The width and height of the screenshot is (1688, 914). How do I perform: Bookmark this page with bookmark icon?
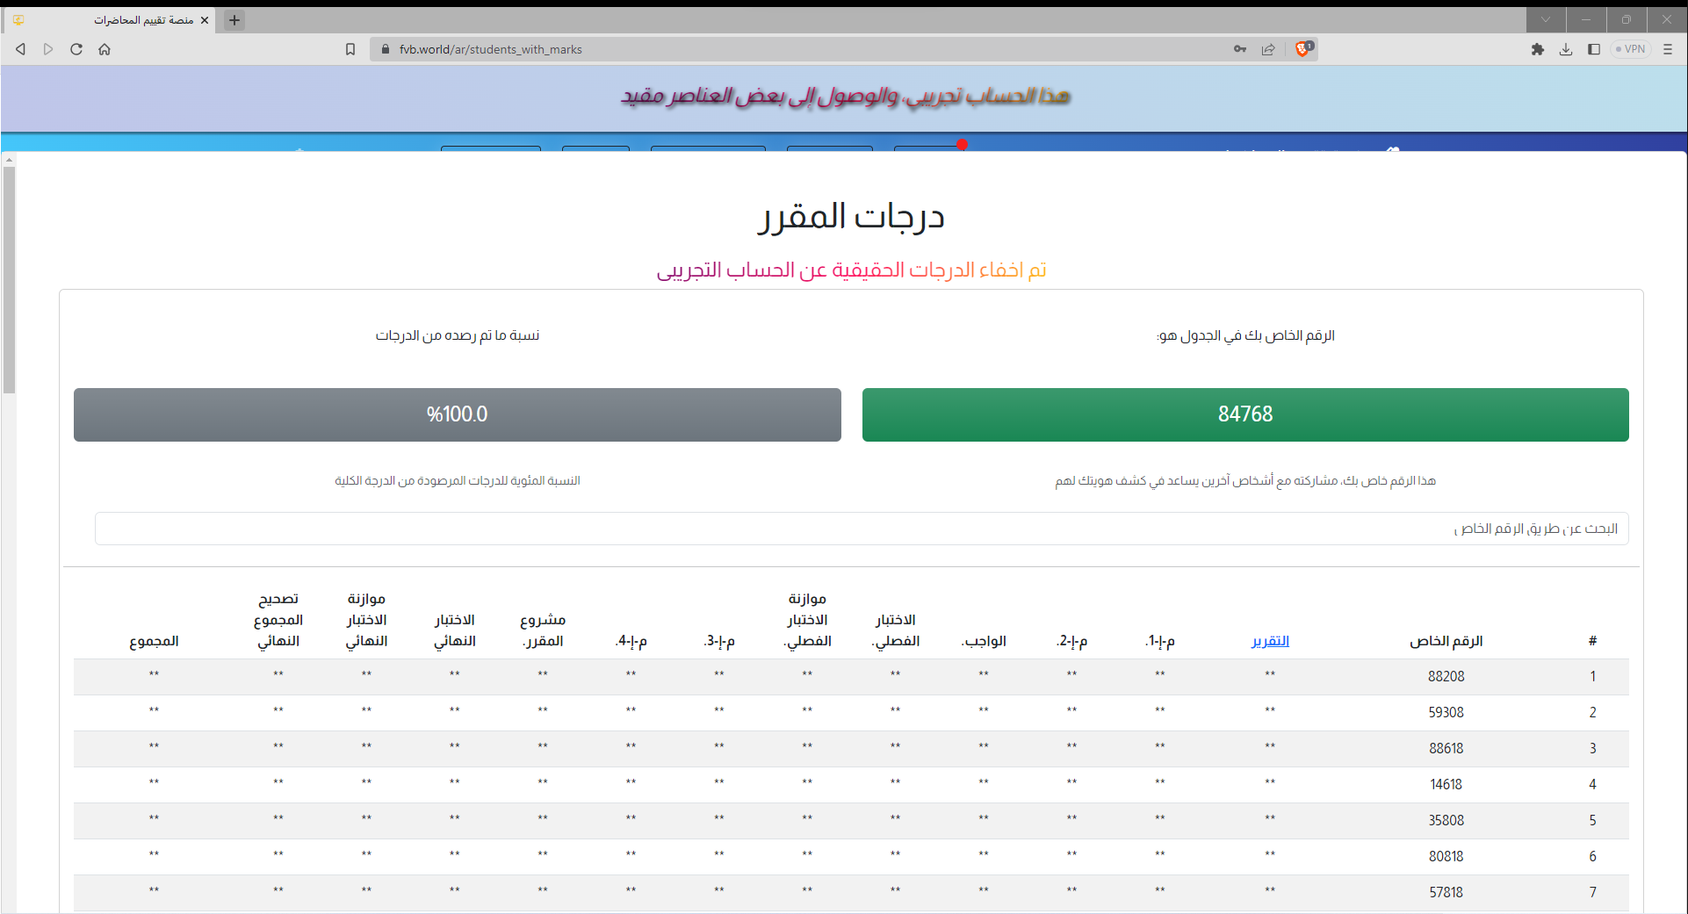pyautogui.click(x=350, y=49)
